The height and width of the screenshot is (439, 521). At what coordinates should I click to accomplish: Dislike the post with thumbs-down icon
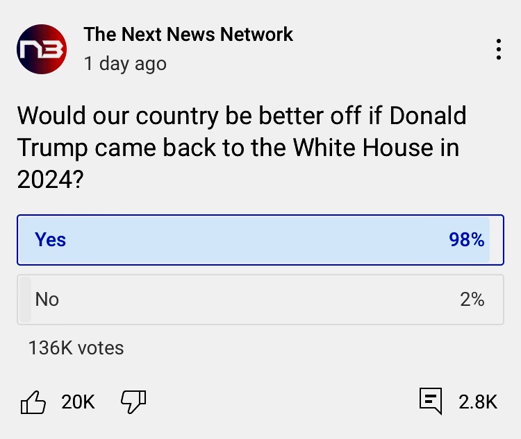pyautogui.click(x=133, y=401)
